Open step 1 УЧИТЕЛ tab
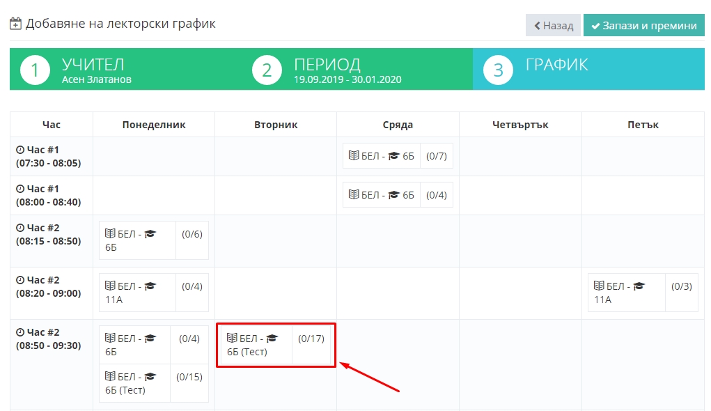The height and width of the screenshot is (411, 711). pyautogui.click(x=125, y=69)
